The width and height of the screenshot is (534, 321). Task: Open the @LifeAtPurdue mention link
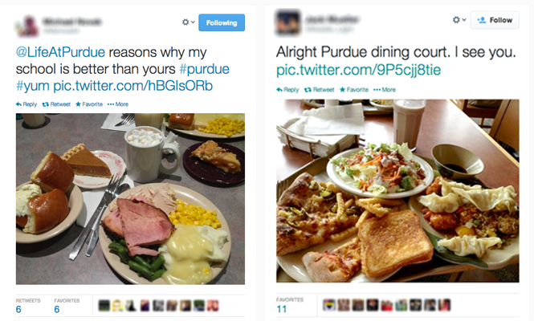60,52
